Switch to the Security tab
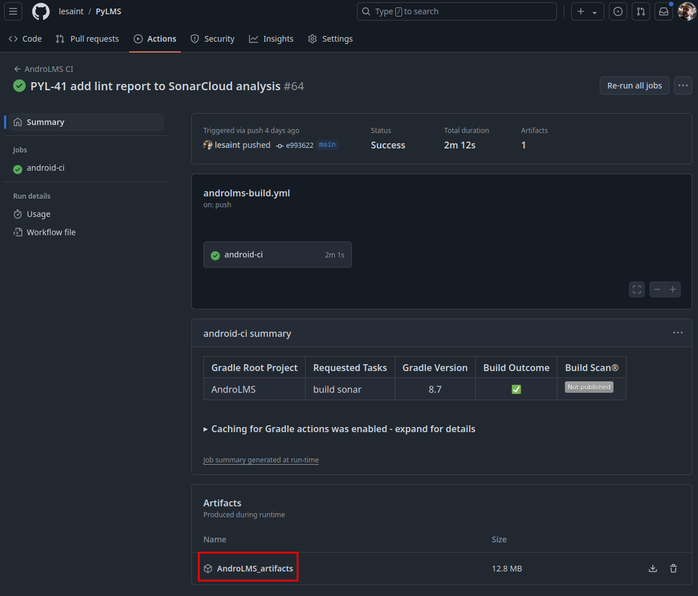Image resolution: width=698 pixels, height=596 pixels. click(x=212, y=39)
